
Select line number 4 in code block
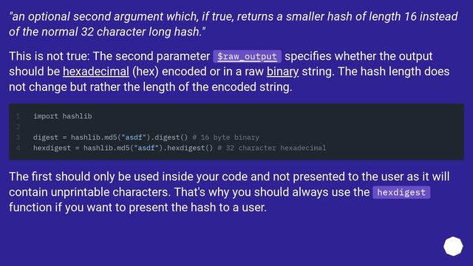pyautogui.click(x=18, y=148)
